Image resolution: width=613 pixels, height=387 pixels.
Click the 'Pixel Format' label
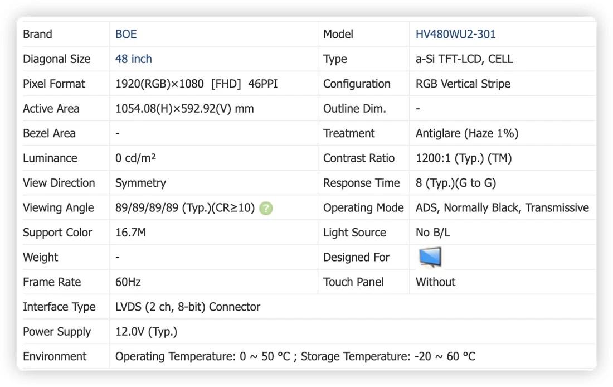coord(54,84)
